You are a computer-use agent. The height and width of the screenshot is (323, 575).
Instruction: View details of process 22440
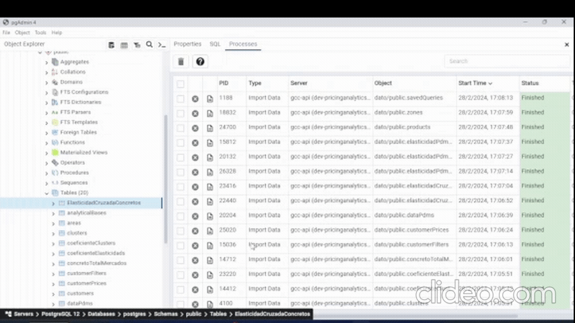tap(210, 201)
